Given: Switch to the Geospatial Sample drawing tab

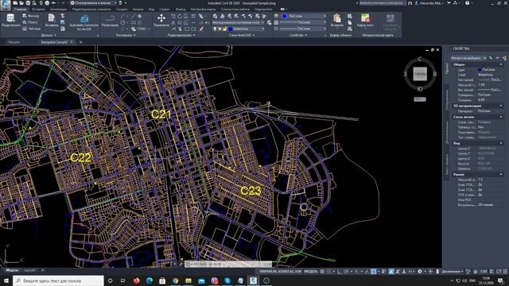Looking at the screenshot, I should coord(54,42).
